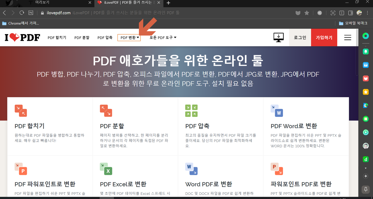Click the share icon in toolbar
Screen dimensions: 373x199
point(320,13)
